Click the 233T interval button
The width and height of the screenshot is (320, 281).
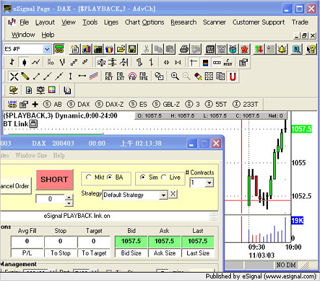(x=245, y=104)
